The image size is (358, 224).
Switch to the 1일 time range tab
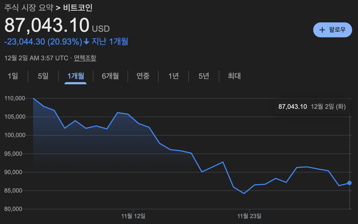13,76
